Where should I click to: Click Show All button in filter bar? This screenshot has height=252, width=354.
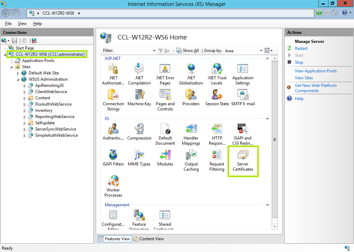[x=188, y=51]
